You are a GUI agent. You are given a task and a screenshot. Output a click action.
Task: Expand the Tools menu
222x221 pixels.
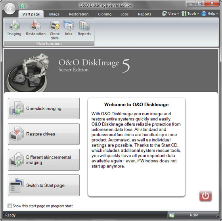(190, 13)
